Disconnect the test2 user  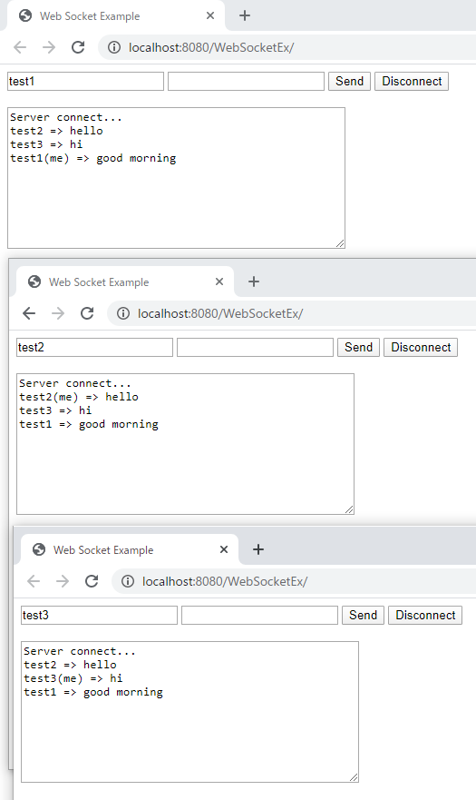pos(421,348)
